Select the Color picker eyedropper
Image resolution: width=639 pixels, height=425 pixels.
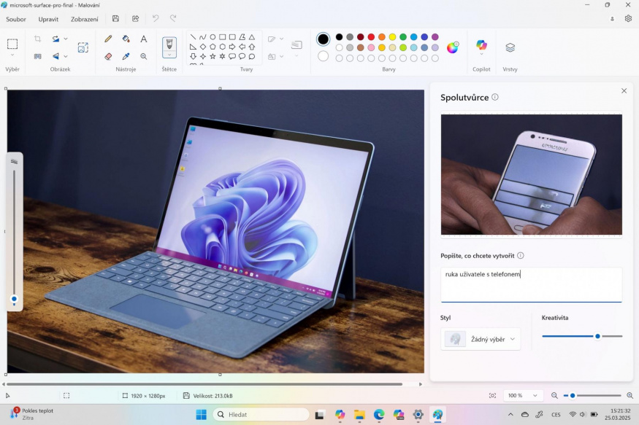[x=126, y=56]
